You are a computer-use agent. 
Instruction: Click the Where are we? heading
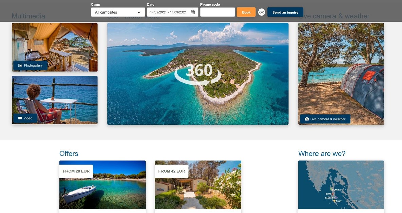(322, 154)
